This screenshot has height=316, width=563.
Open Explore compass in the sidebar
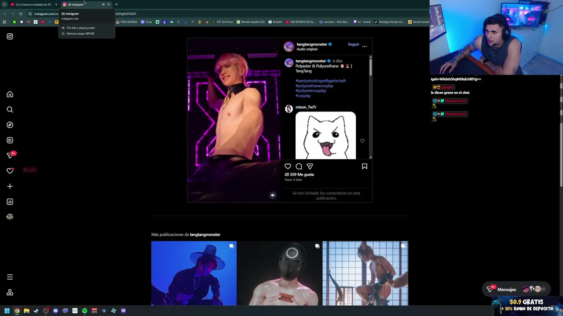(x=10, y=125)
